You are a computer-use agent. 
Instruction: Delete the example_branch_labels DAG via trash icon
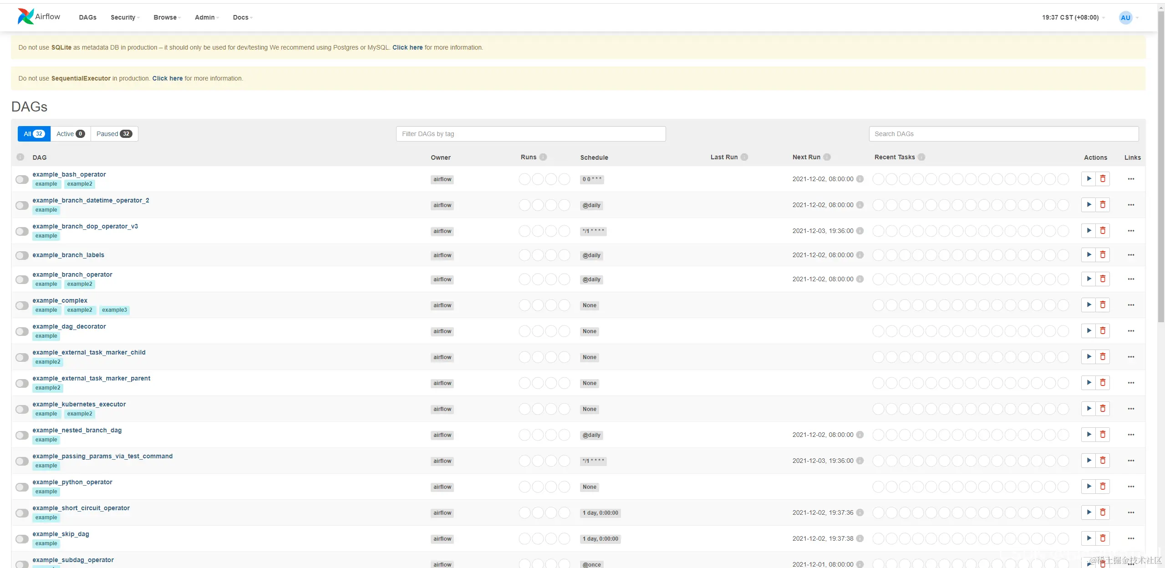point(1103,255)
